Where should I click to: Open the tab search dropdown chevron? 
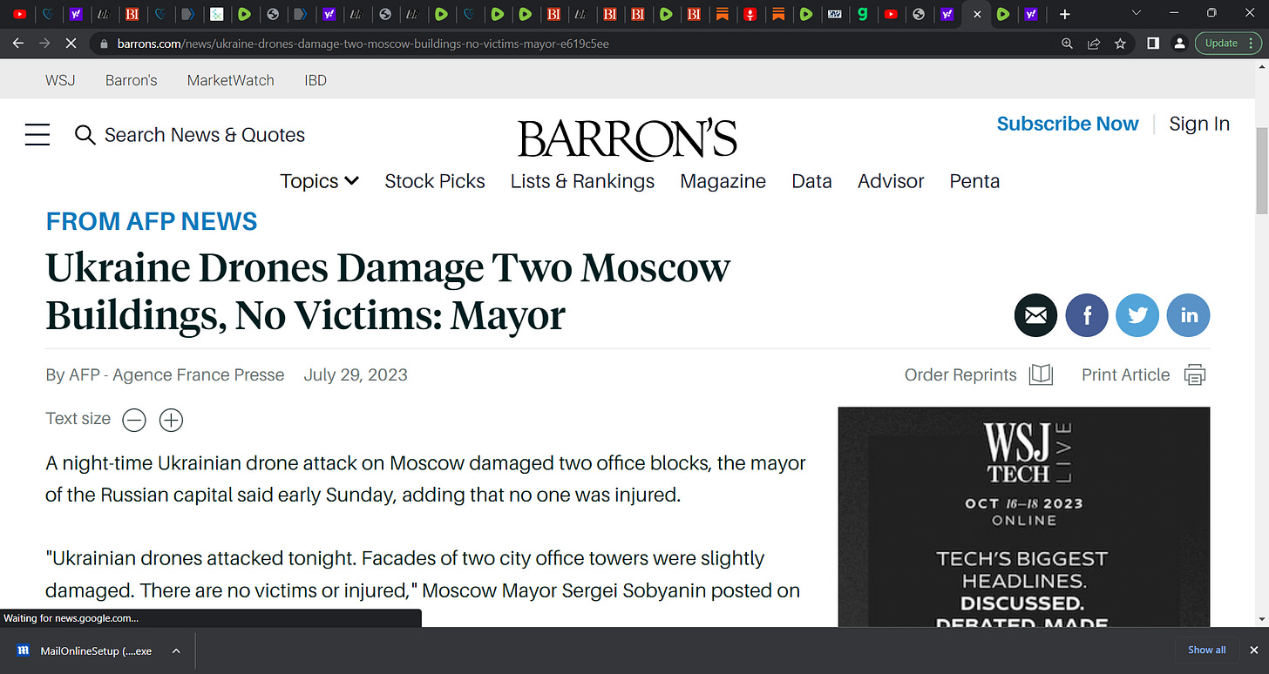[x=1136, y=13]
